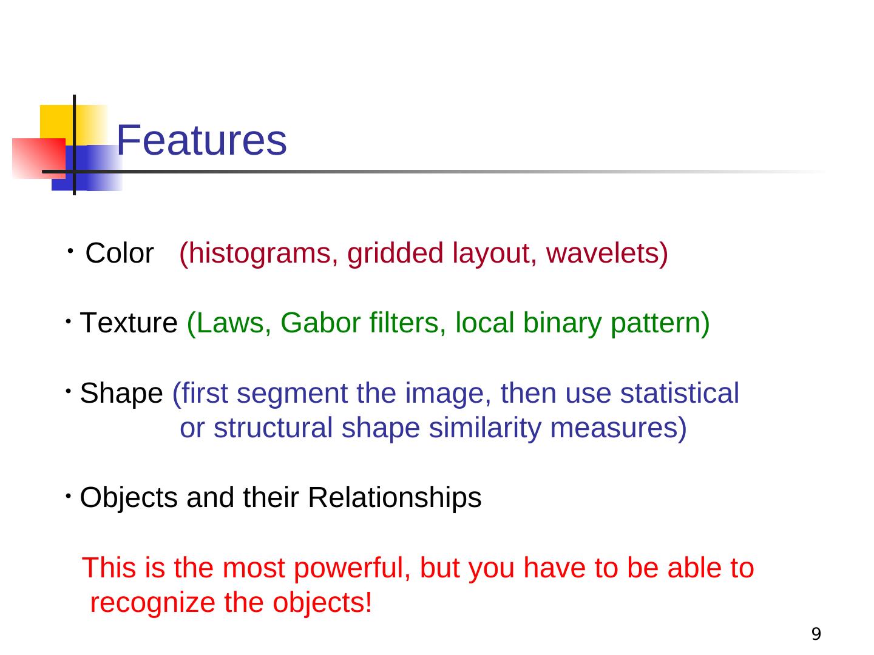Select the word "Color" in the first bullet
This screenshot has height=655, width=874.
pos(120,254)
